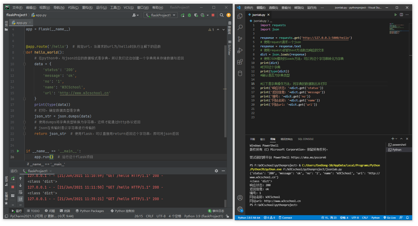This screenshot has width=418, height=226.
Task: Click Python 3.9.5 64-bit interpreter selector
Action: (x=249, y=218)
